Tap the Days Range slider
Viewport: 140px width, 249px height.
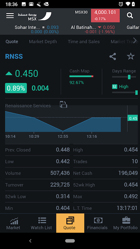coord(124,77)
